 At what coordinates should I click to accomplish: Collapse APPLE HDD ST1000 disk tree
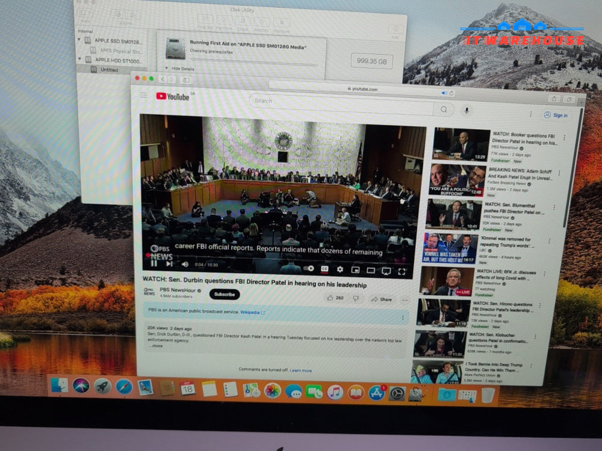(x=80, y=59)
